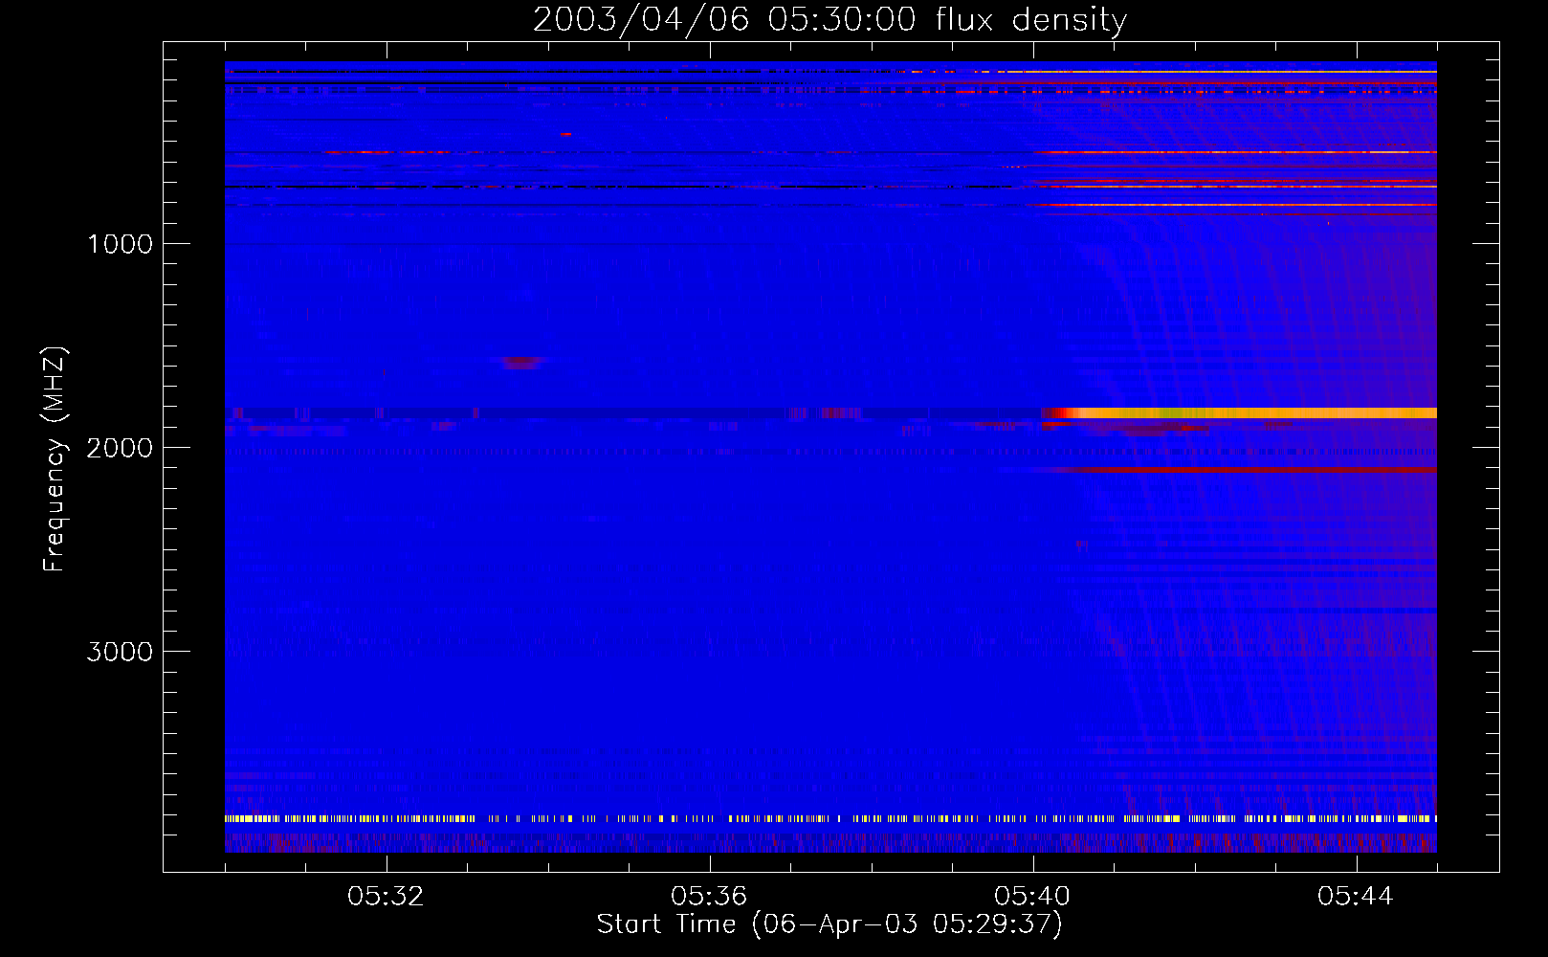Click the 'Frequency (MHZ)' axis label
The width and height of the screenshot is (1548, 957).
[x=55, y=459]
